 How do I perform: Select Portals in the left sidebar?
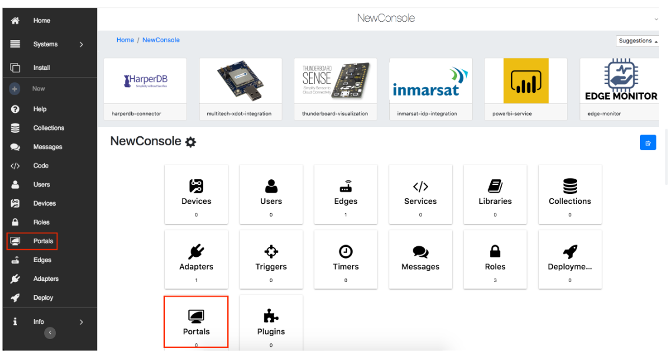(42, 241)
